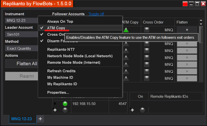Image resolution: width=207 pixels, height=126 pixels.
Task: Click the Flatten X in the last follower row
Action: (187, 78)
